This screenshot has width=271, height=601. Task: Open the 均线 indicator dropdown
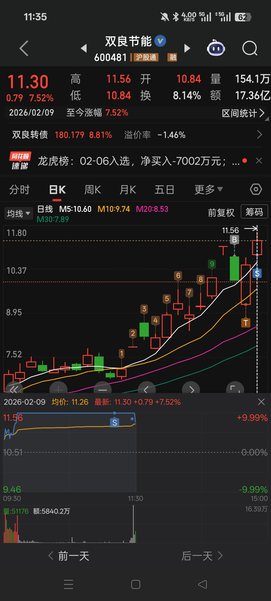click(x=19, y=214)
